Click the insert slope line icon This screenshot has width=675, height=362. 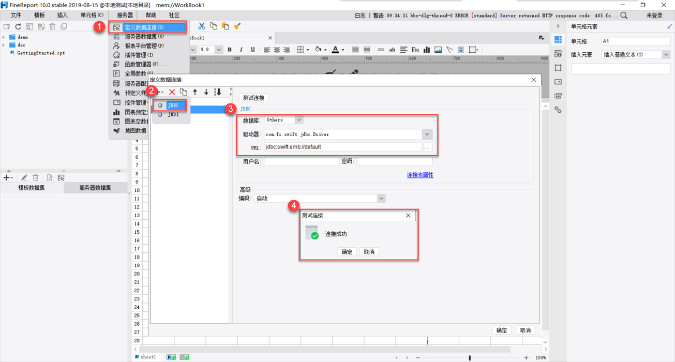pyautogui.click(x=449, y=50)
